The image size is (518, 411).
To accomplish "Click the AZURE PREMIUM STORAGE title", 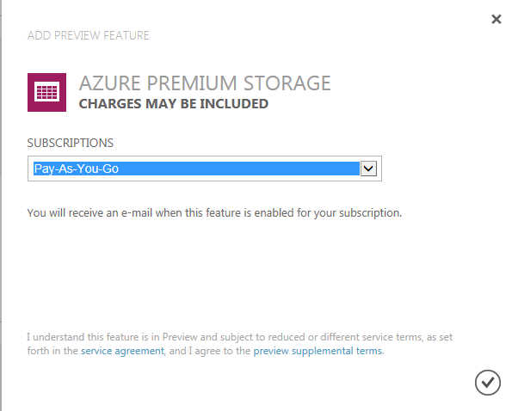I will click(205, 83).
